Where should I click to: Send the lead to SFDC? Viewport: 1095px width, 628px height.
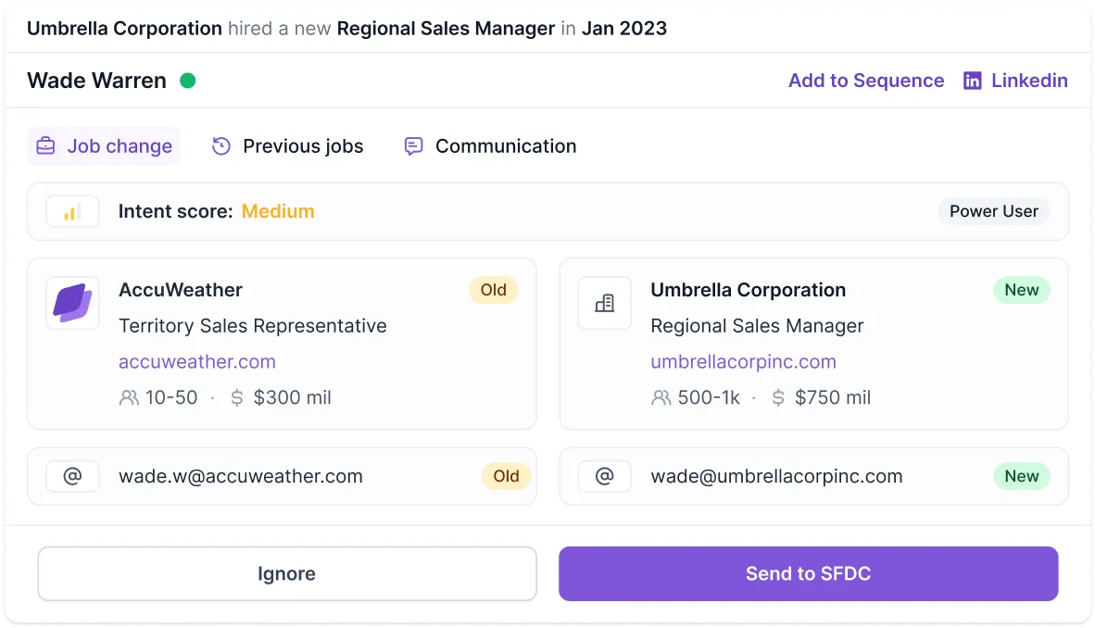coord(808,573)
